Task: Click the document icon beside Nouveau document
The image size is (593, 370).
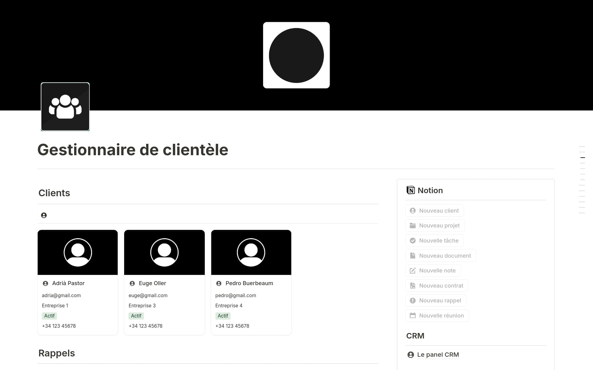Action: (412, 256)
